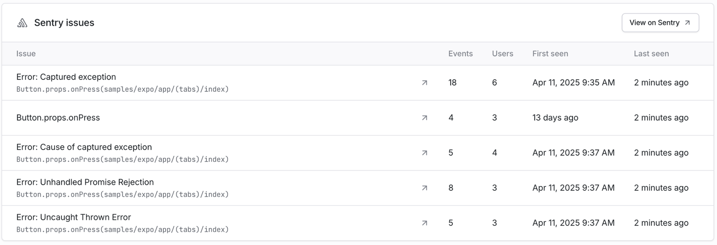
Task: Click the Events column header
Action: point(460,54)
